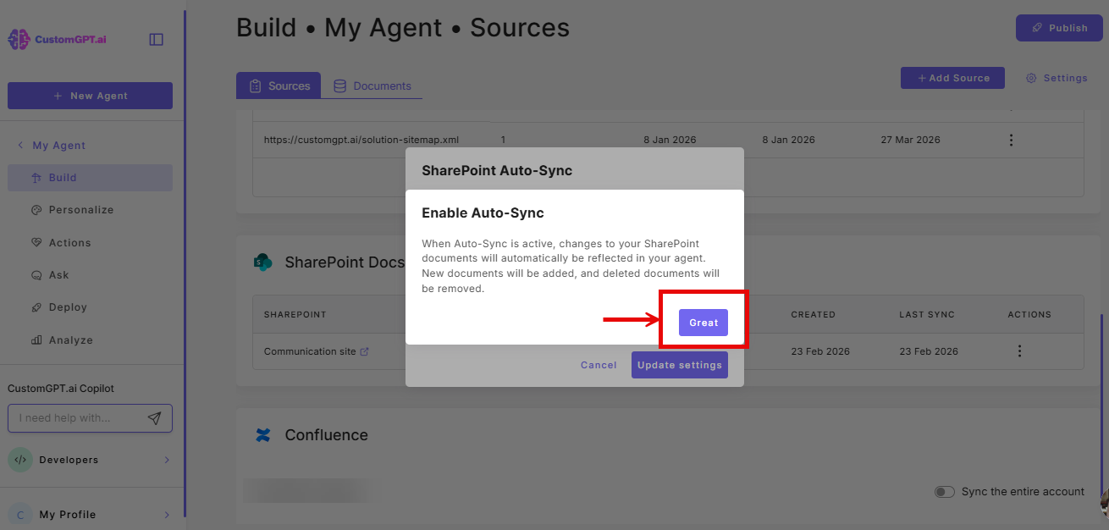The height and width of the screenshot is (530, 1109).
Task: Open the actions menu for Communication site row
Action: coord(1019,351)
